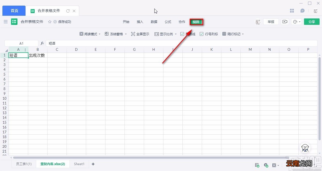Open the hamburger menu beside the file name
This screenshot has width=322, height=171.
pyautogui.click(x=6, y=22)
